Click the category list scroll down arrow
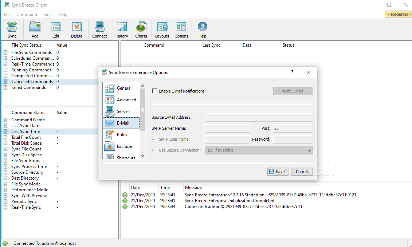 (143, 156)
